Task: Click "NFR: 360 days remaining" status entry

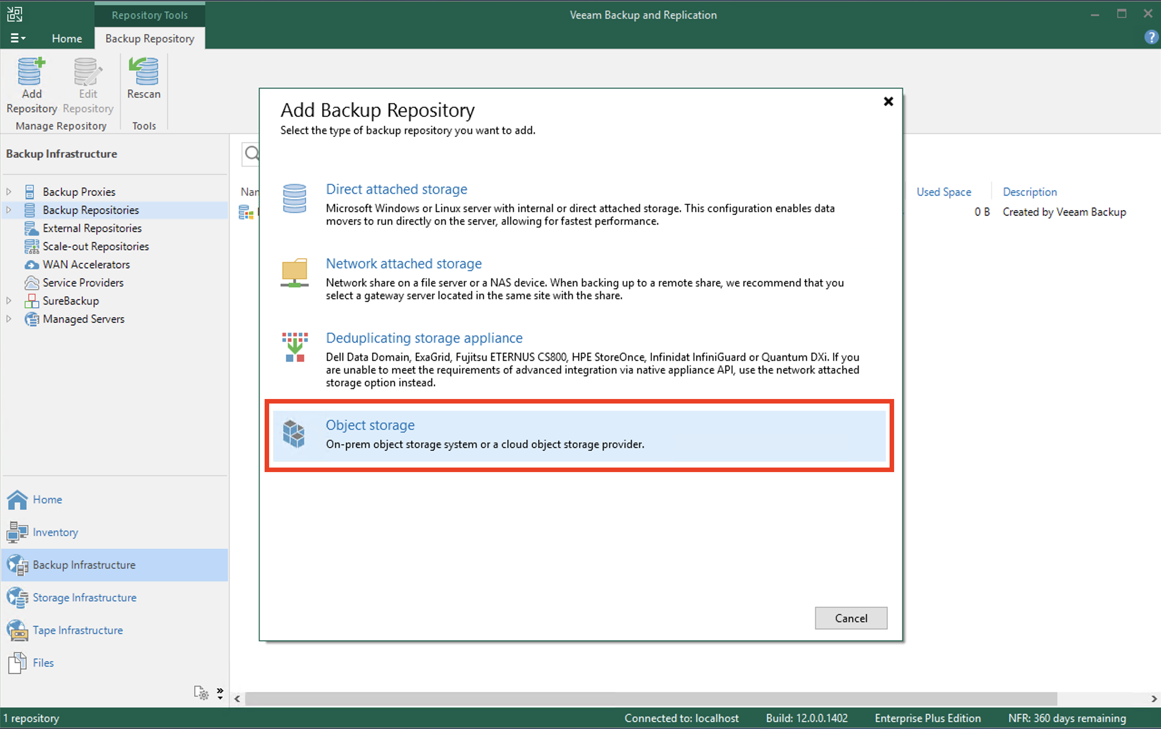Action: tap(1067, 718)
